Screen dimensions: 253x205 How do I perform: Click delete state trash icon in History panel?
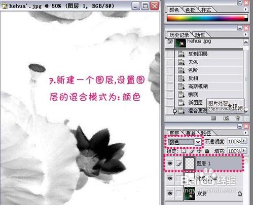[x=238, y=118]
